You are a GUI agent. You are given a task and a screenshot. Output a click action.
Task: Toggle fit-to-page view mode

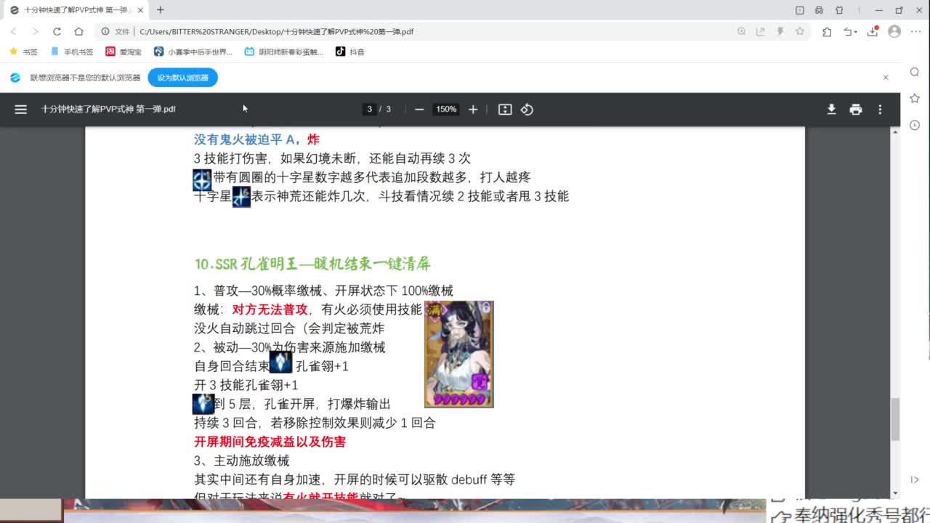coord(505,109)
